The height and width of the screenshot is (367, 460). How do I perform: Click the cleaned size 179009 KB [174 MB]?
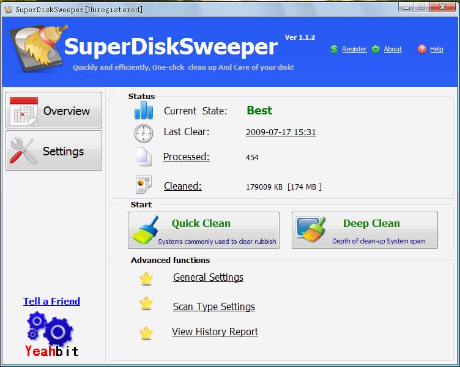[284, 187]
